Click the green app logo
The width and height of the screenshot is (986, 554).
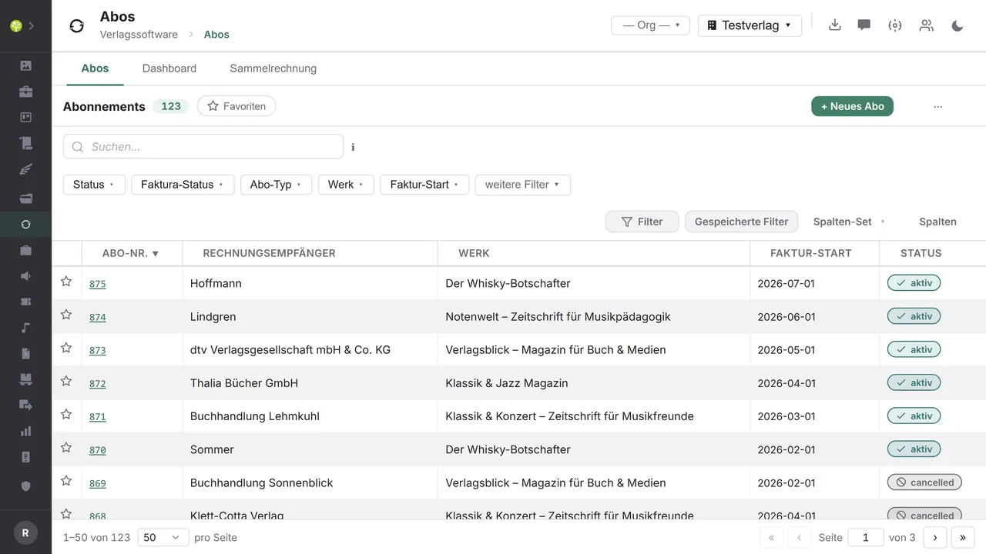pos(16,25)
